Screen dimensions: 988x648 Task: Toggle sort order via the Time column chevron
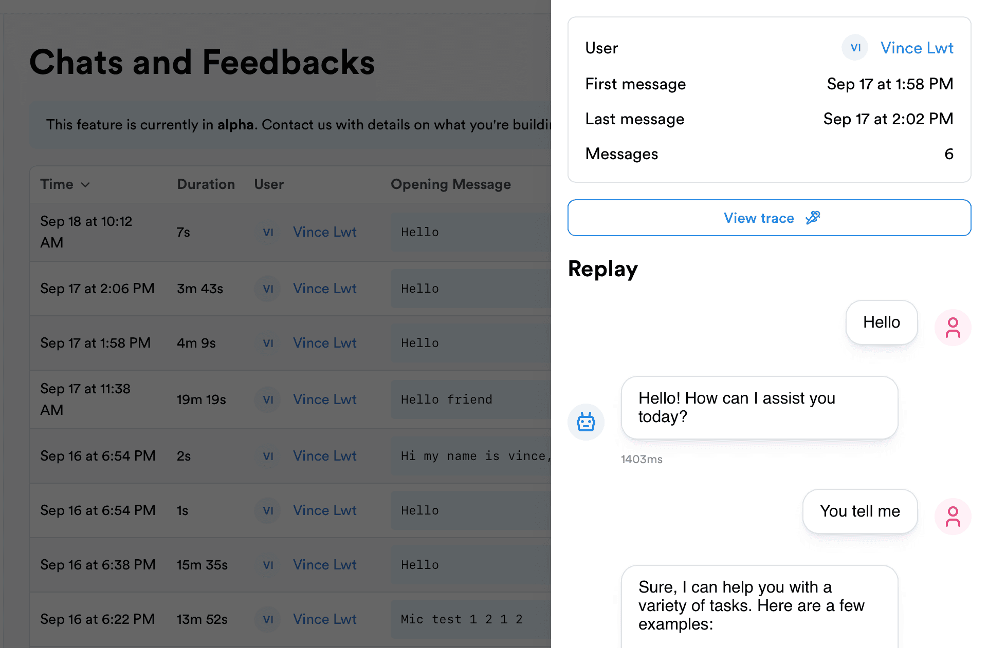tap(86, 184)
